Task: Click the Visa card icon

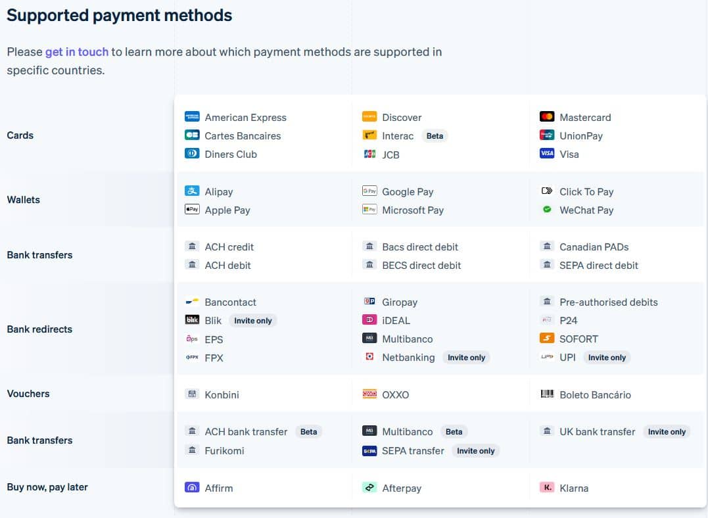Action: point(547,154)
